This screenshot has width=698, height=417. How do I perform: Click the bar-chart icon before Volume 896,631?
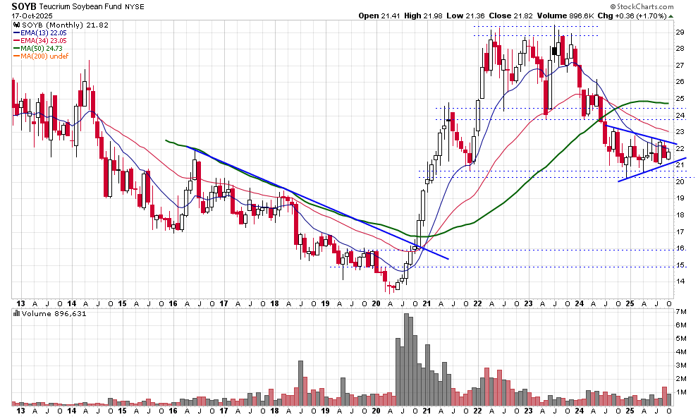point(17,314)
